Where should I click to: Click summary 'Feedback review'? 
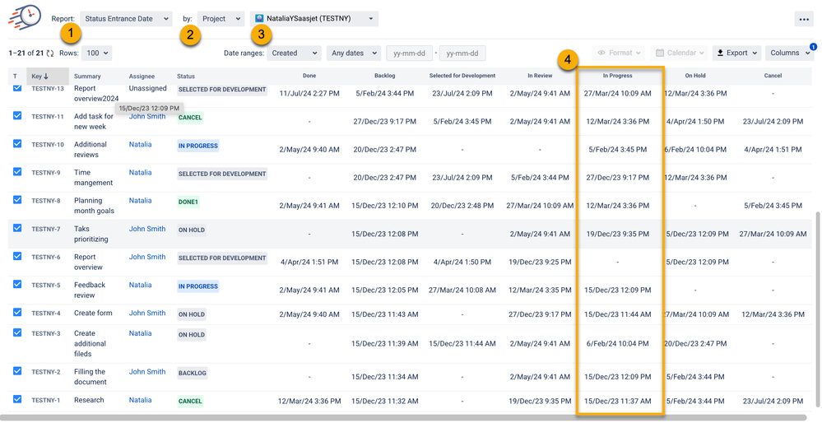click(x=90, y=290)
